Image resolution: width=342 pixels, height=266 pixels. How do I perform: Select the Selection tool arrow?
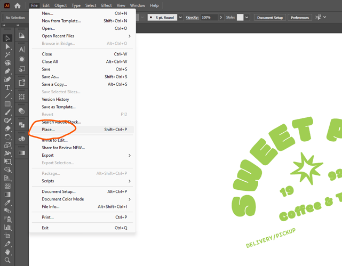7,38
